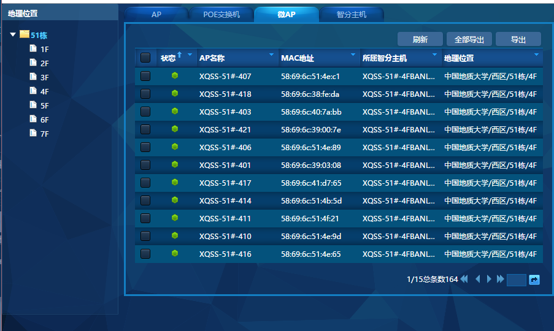This screenshot has width=554, height=331.
Task: Go to the first page of results
Action: coord(464,280)
